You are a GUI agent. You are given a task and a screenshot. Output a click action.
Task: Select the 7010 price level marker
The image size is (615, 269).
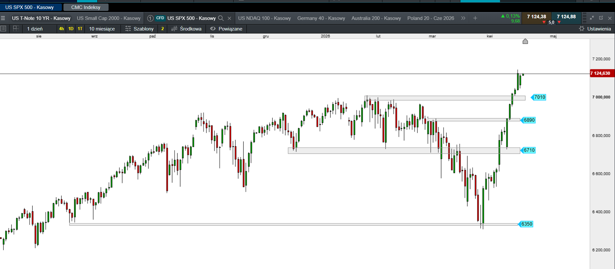click(539, 97)
